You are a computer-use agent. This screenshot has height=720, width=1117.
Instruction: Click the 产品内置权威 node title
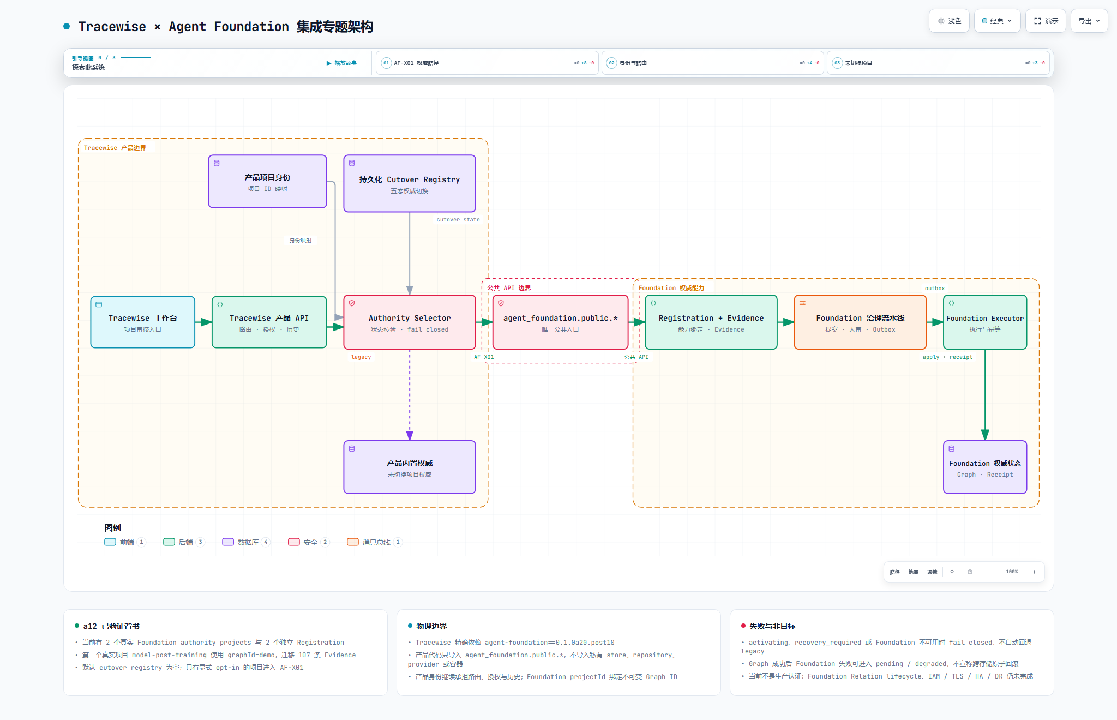[x=410, y=463]
